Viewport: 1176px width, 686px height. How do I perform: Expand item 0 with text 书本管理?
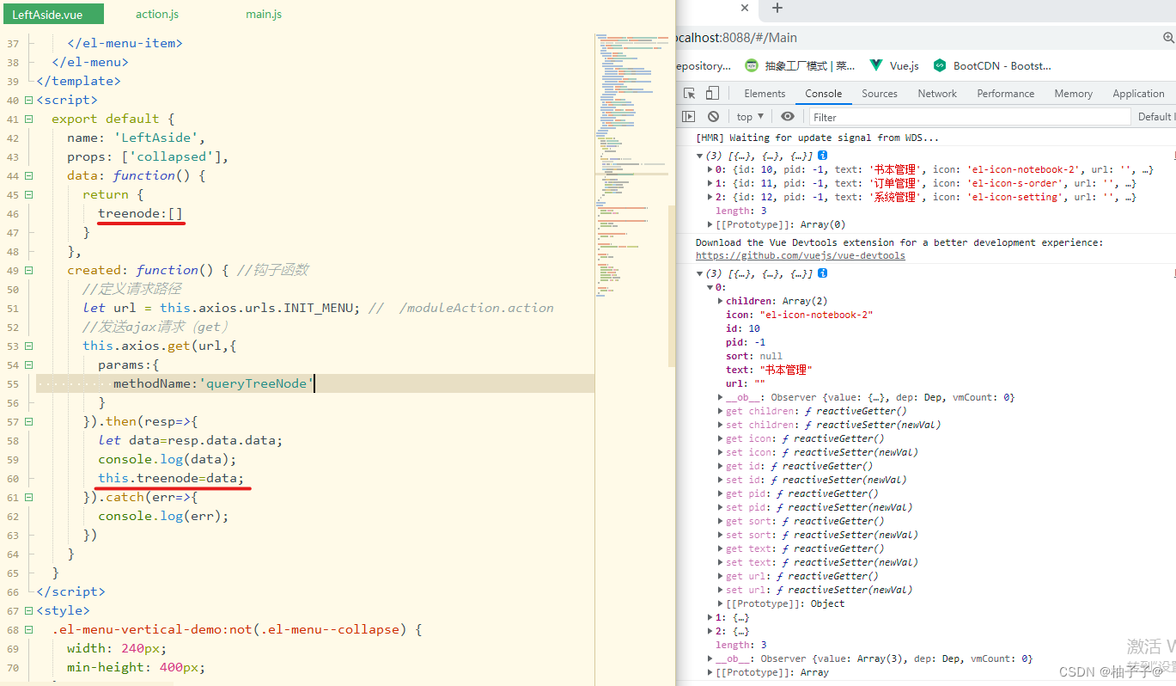[x=710, y=170]
